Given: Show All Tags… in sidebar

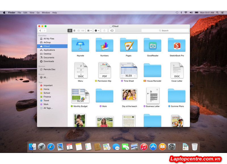Looking at the screenshot, I should point(52,108).
